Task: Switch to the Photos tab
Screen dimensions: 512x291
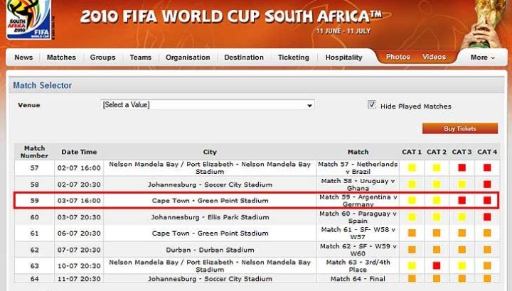Action: coord(398,57)
